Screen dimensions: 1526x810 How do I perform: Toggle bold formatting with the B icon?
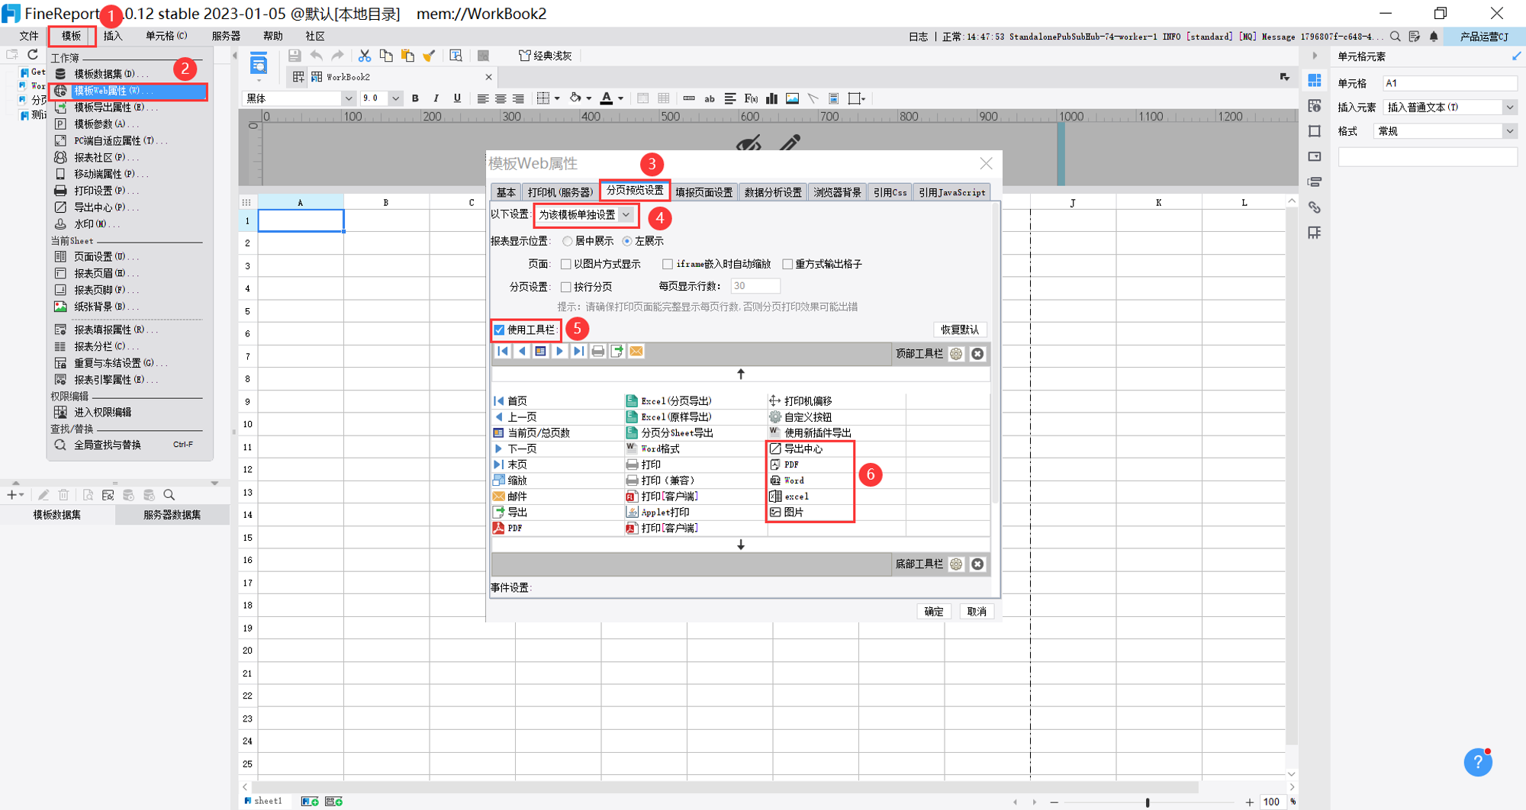coord(415,98)
